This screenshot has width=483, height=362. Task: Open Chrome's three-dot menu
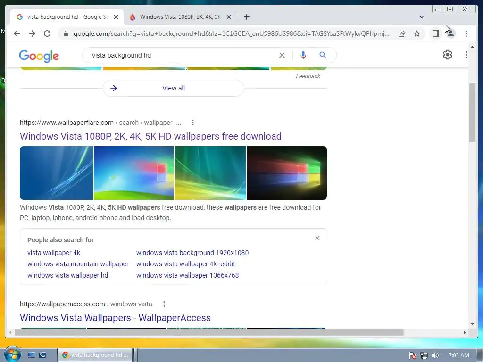466,33
